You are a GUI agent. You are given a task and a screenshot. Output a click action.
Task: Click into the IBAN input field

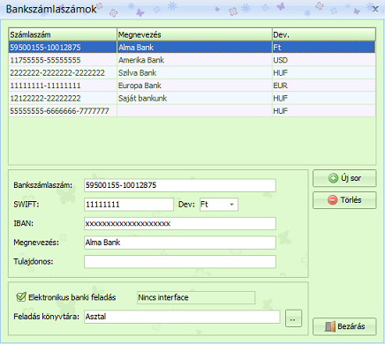click(x=180, y=223)
